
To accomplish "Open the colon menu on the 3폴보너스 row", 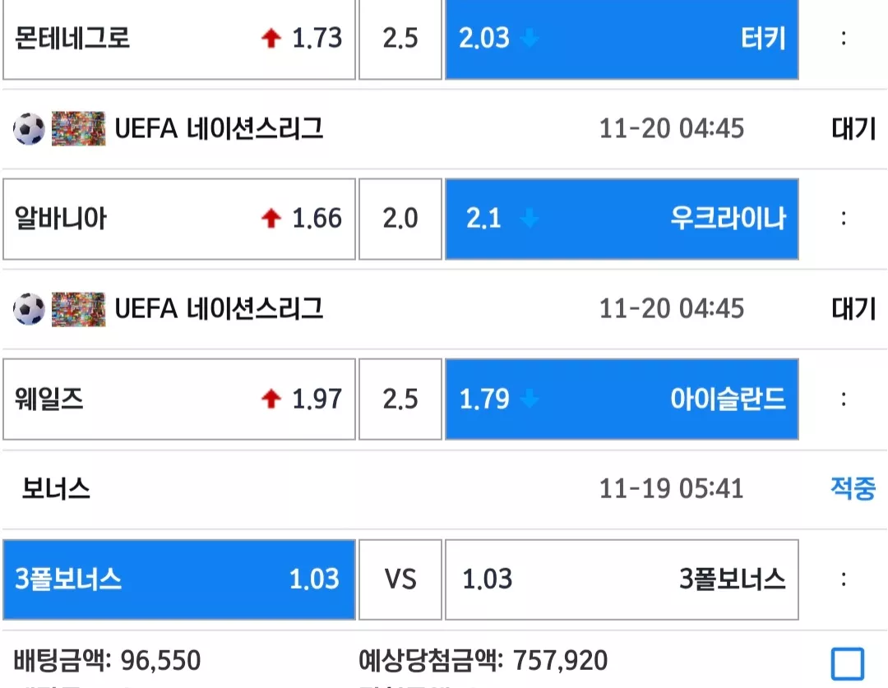I will (844, 579).
